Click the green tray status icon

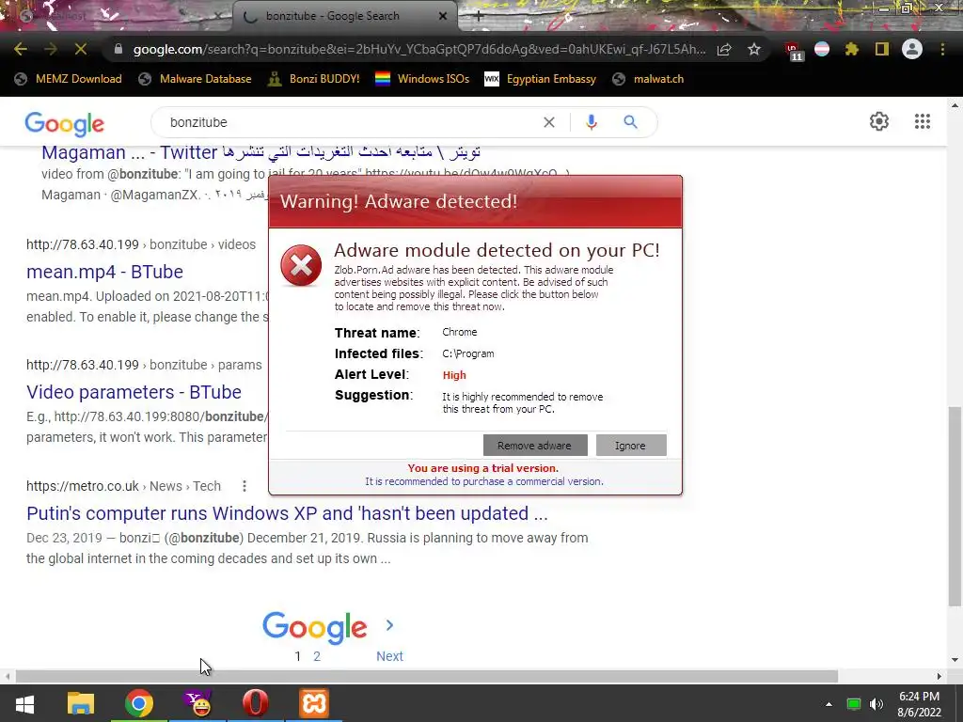[x=854, y=704]
